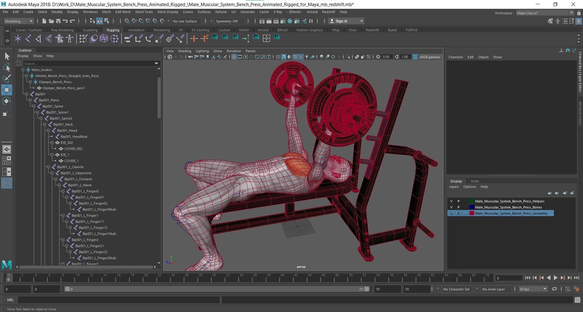Toggle visibility V of Bones layer
This screenshot has width=583, height=312.
[x=451, y=207]
